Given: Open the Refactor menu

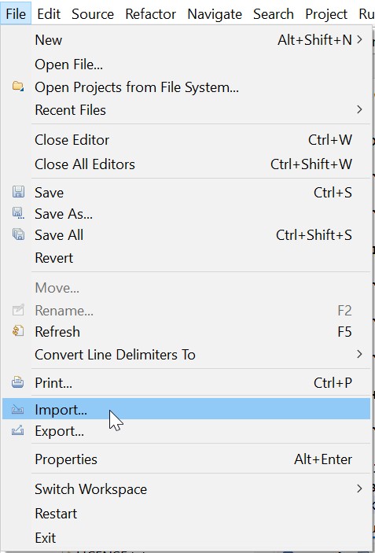Looking at the screenshot, I should pyautogui.click(x=150, y=14).
